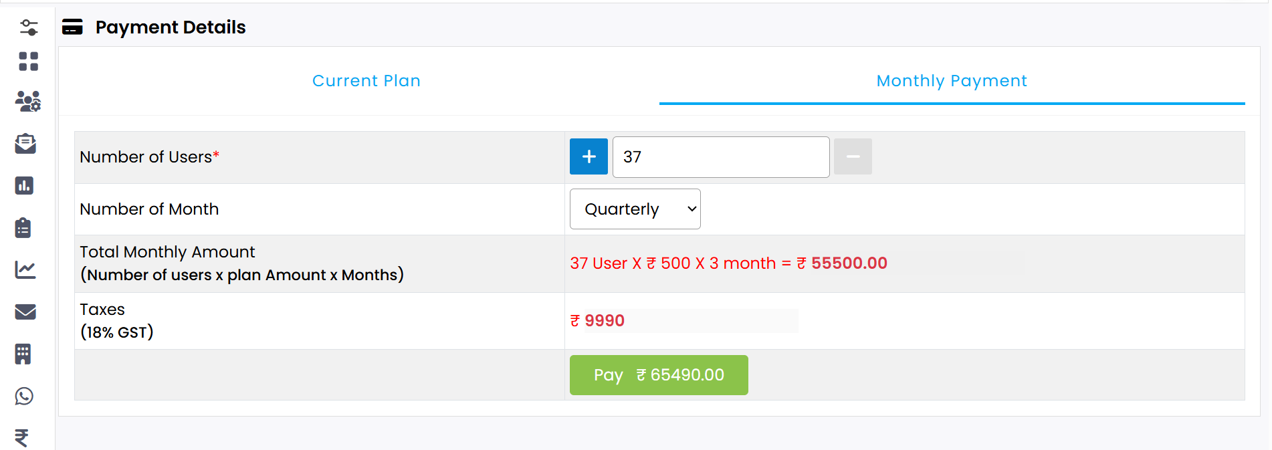The width and height of the screenshot is (1272, 450).
Task: Decrease users with the minus button
Action: 852,156
